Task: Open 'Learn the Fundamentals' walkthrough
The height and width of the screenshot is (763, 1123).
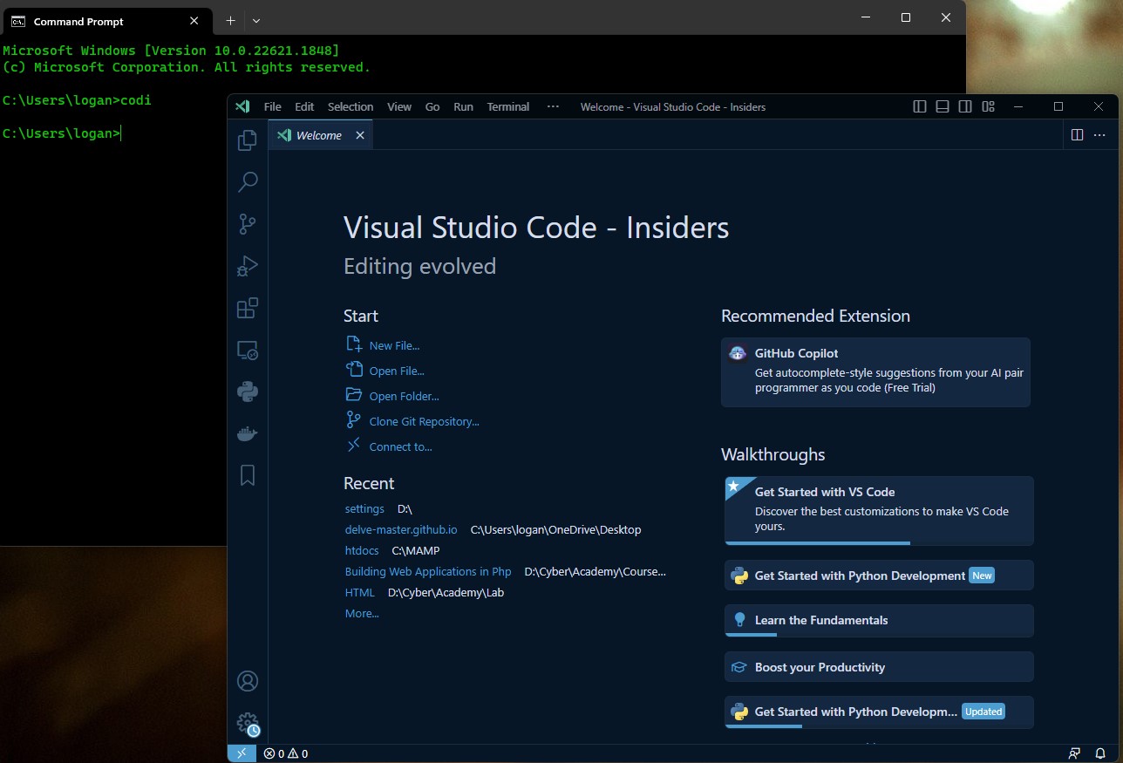Action: [x=879, y=620]
